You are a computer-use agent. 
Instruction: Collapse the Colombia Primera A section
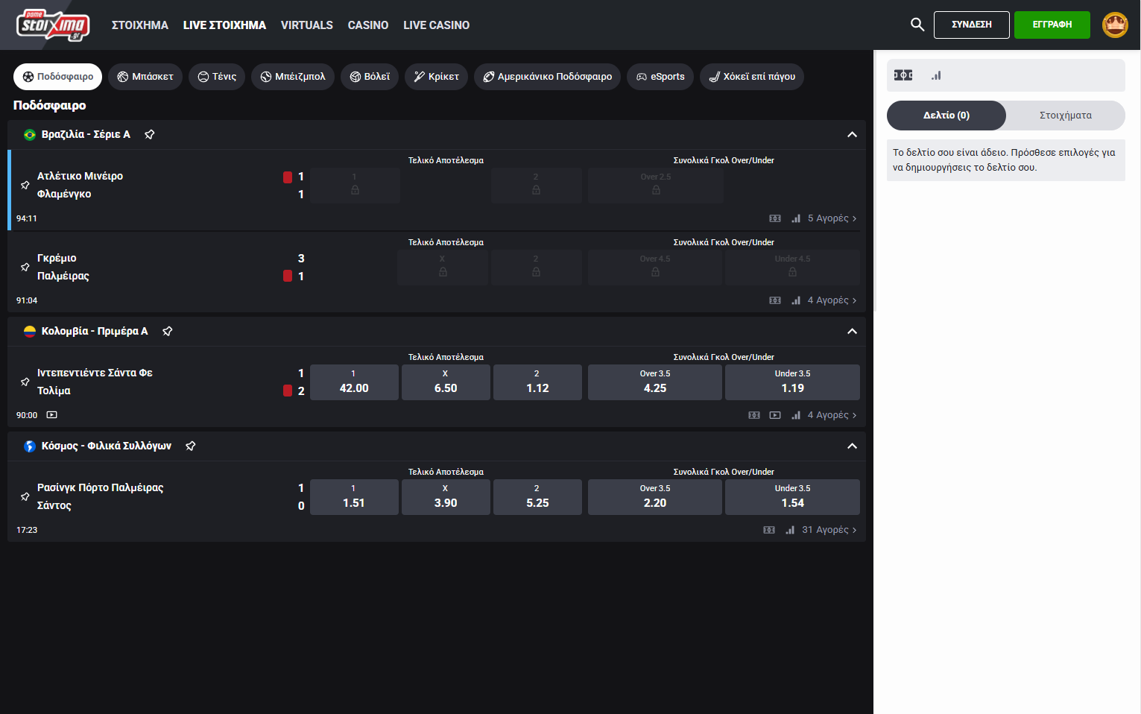click(x=852, y=332)
